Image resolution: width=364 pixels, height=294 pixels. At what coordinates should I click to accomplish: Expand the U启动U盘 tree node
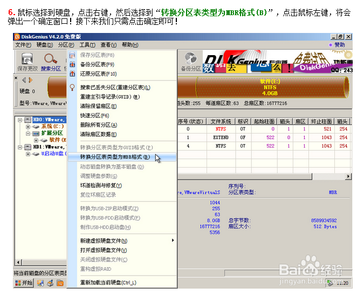pos(28,154)
